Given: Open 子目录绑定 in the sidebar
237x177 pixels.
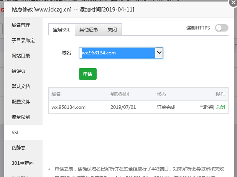Looking at the screenshot, I should pyautogui.click(x=23, y=41).
